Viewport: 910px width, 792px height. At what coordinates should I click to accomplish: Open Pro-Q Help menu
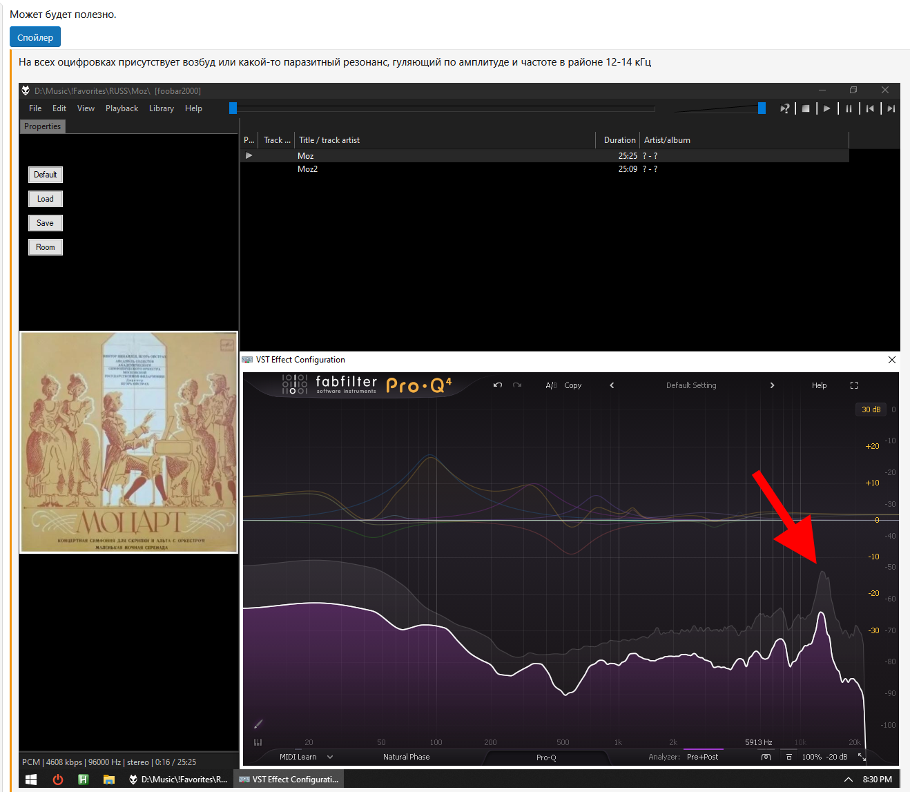click(x=819, y=385)
